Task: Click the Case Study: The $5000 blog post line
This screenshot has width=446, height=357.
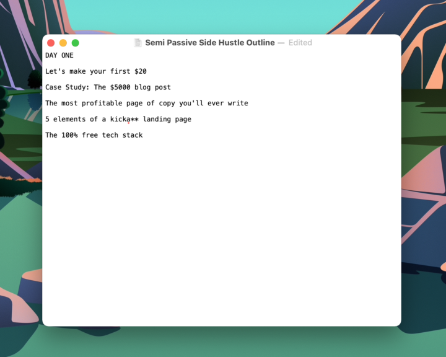Action: click(x=108, y=87)
